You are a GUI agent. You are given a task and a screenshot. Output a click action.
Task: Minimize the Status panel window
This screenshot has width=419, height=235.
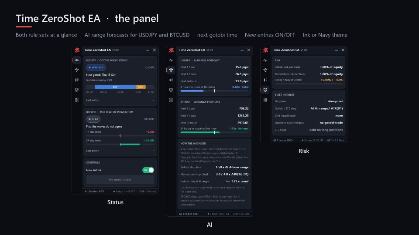tap(148, 50)
